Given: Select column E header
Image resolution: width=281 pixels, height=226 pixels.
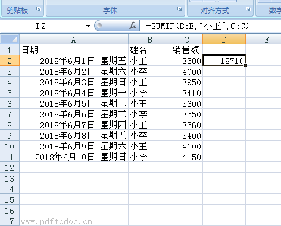Looking at the screenshot, I should pyautogui.click(x=264, y=40).
